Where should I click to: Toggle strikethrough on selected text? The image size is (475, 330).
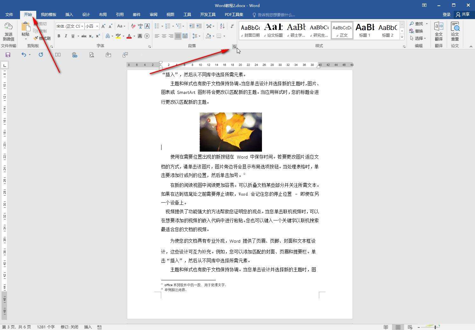[x=84, y=36]
